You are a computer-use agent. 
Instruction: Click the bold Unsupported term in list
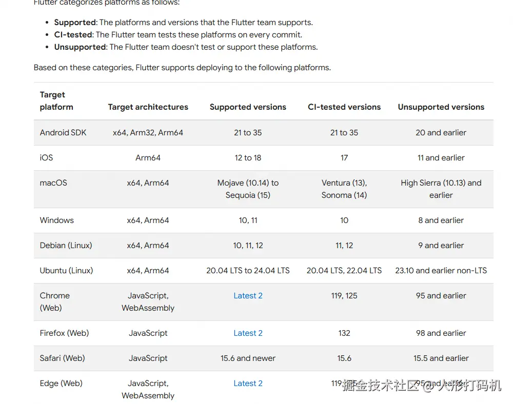point(80,47)
